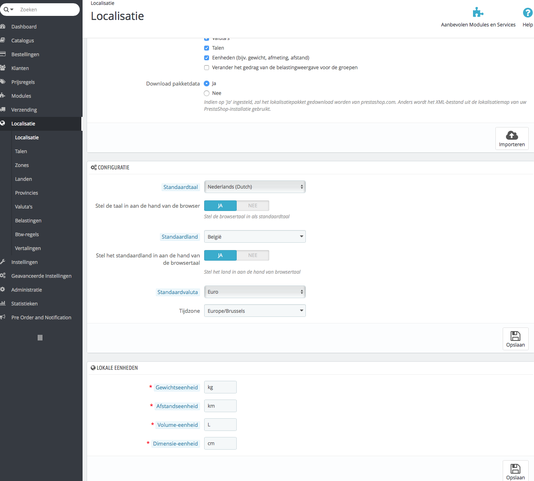This screenshot has height=481, width=534.
Task: Click the Gewichtseenheid kg input field
Action: [x=220, y=387]
